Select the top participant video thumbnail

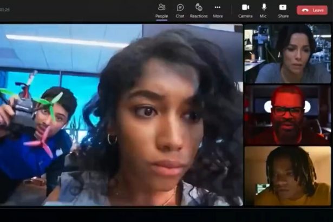click(x=287, y=53)
